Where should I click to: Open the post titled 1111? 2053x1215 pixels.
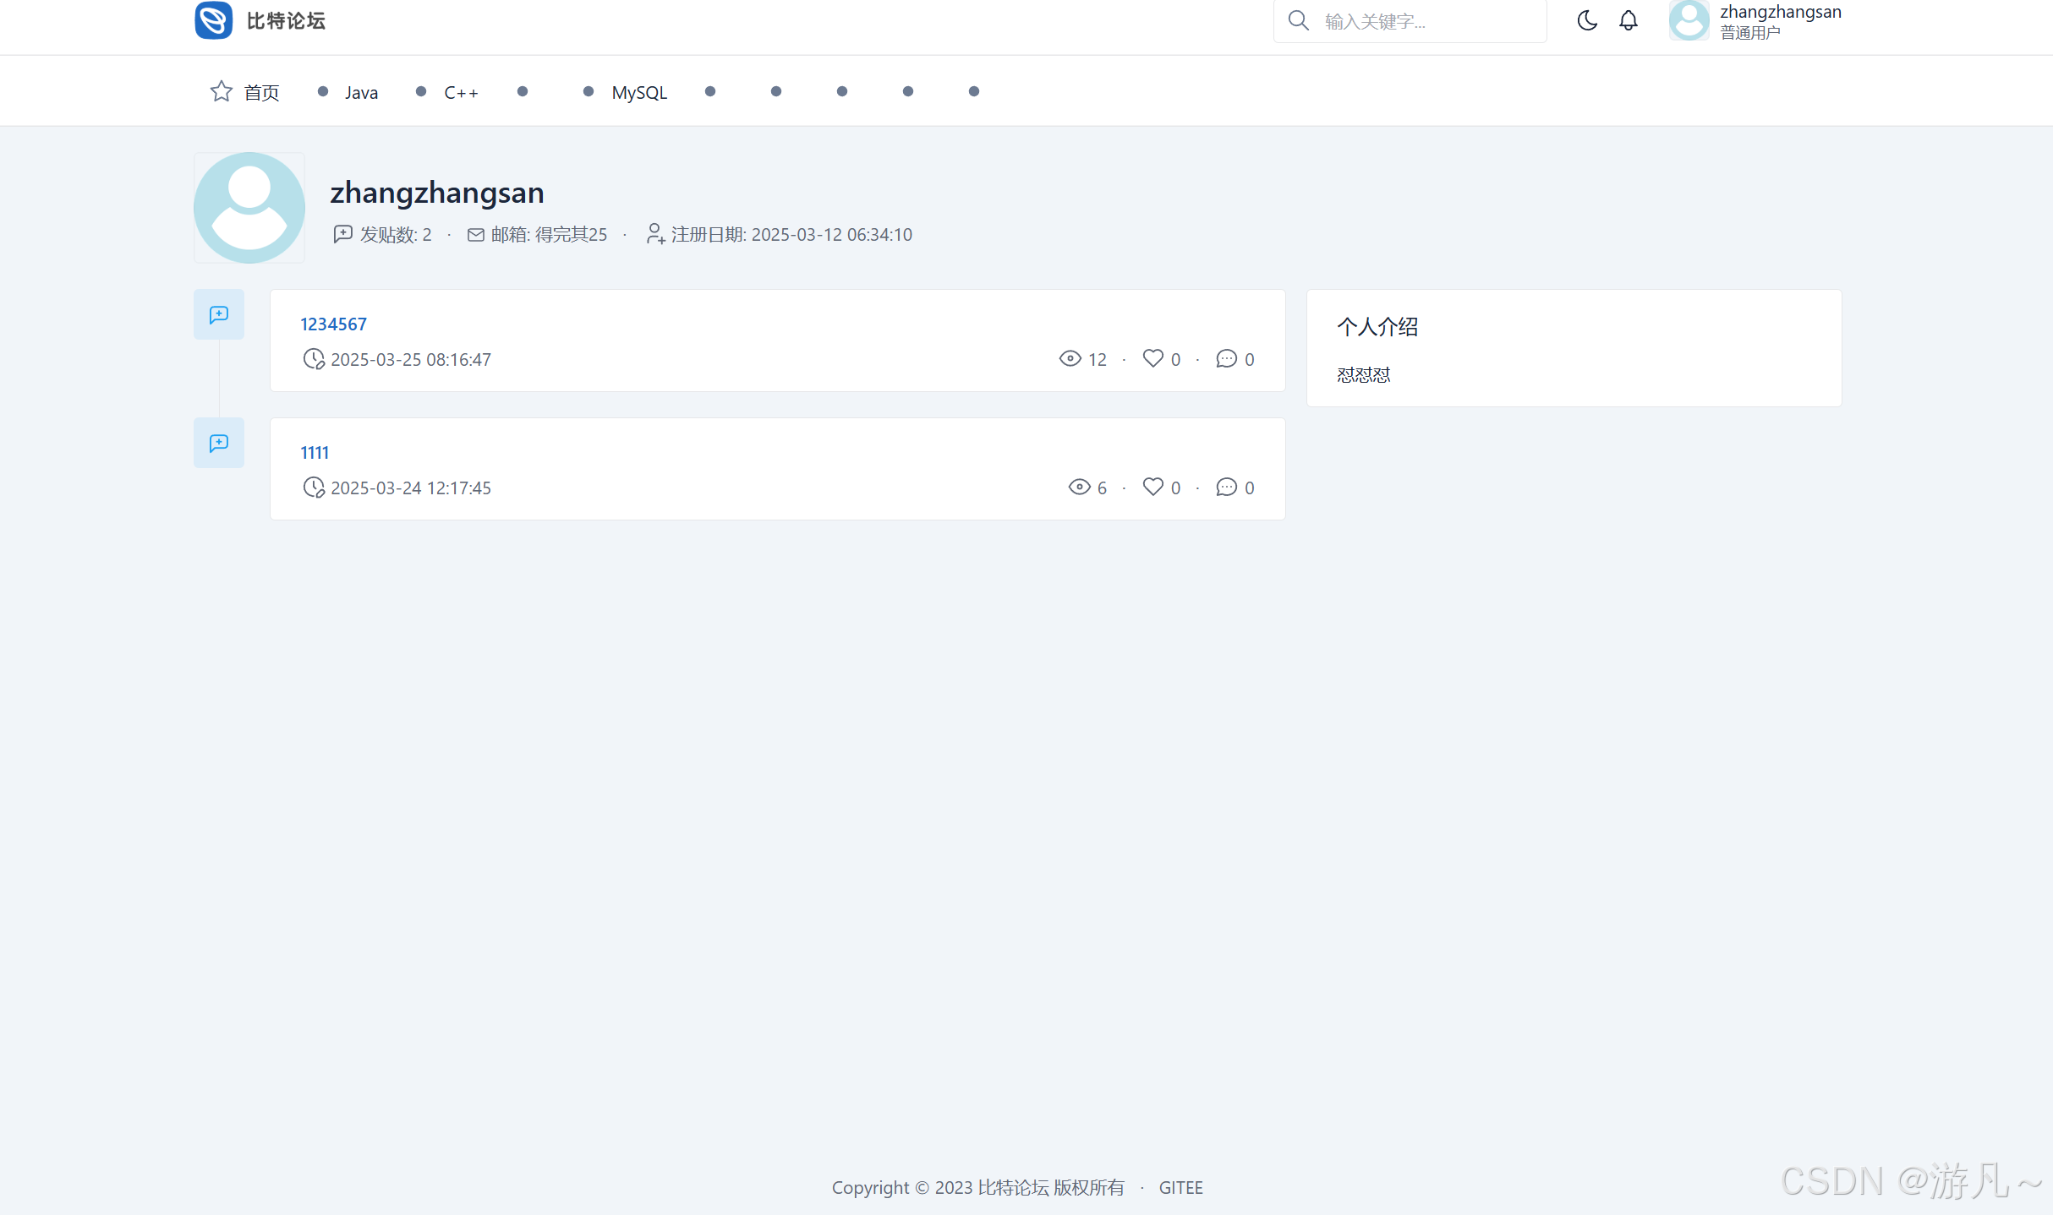click(x=315, y=452)
